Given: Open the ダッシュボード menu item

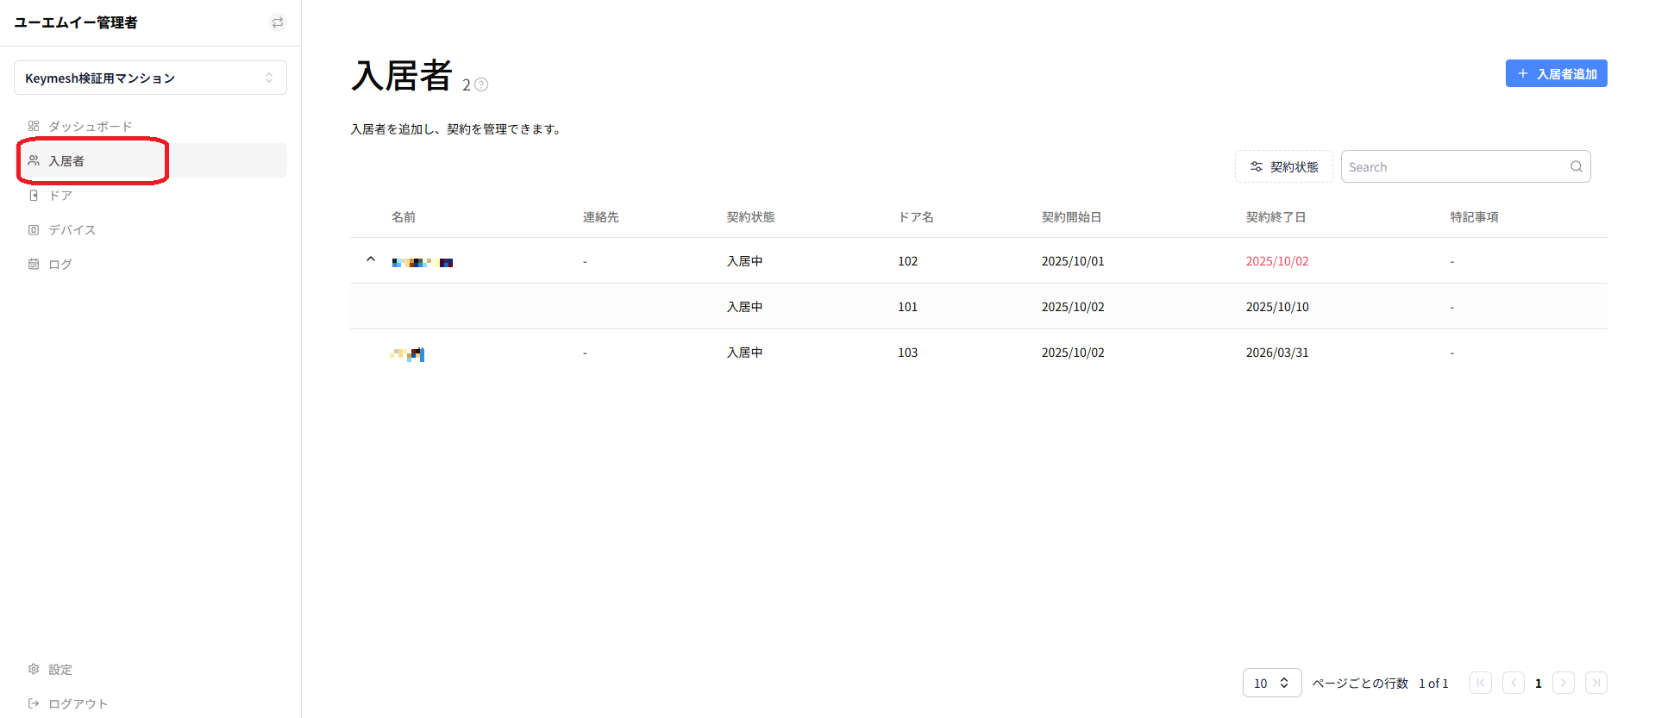Looking at the screenshot, I should point(80,126).
